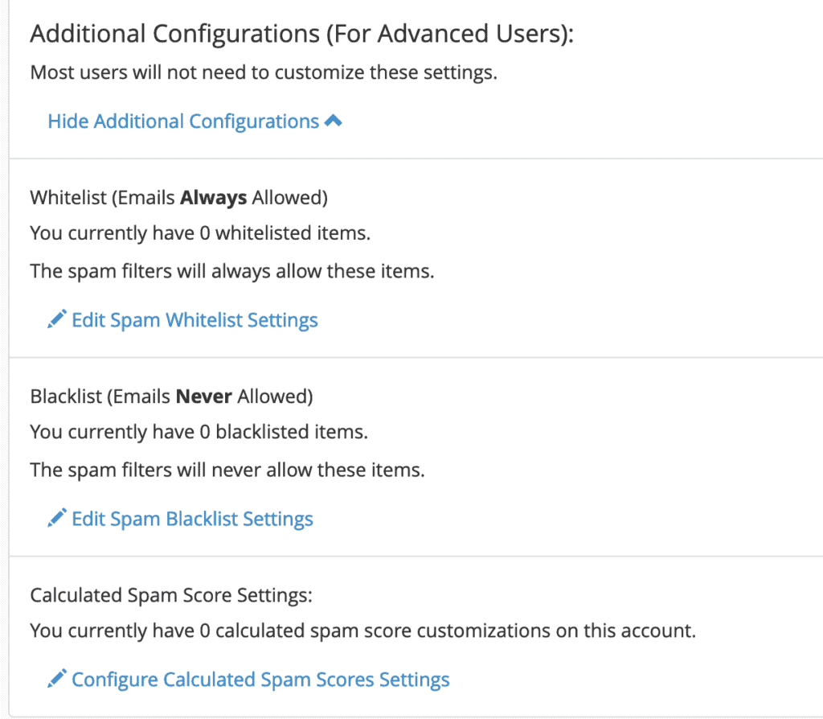The image size is (823, 719).
Task: Click the pencil icon beside Edit Spam Blacklist Settings
Action: point(56,519)
